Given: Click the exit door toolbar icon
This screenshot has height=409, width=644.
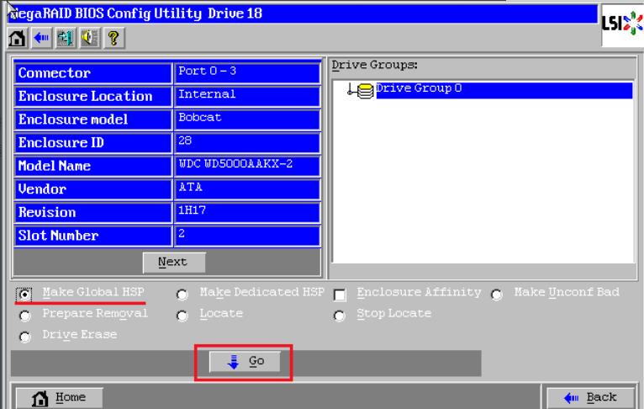Looking at the screenshot, I should 66,38.
